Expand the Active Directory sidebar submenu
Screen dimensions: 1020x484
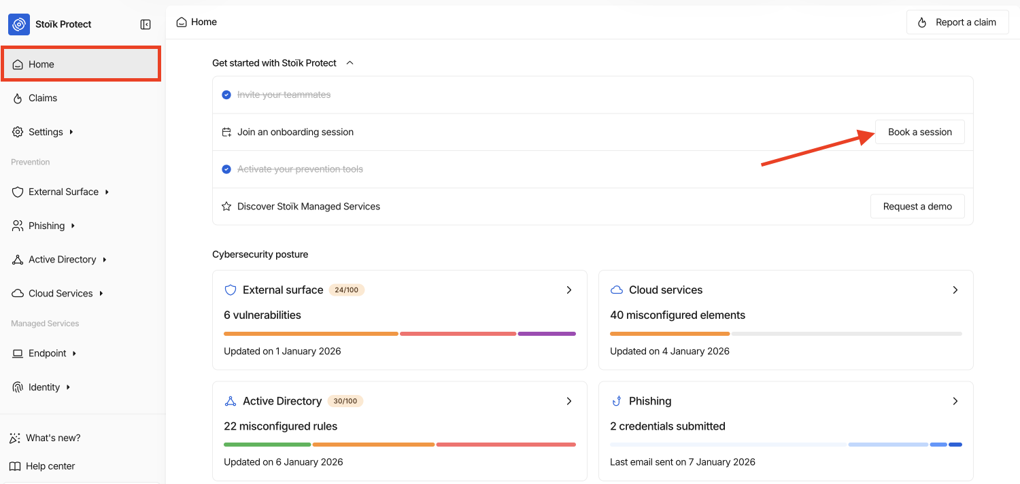[x=104, y=260]
